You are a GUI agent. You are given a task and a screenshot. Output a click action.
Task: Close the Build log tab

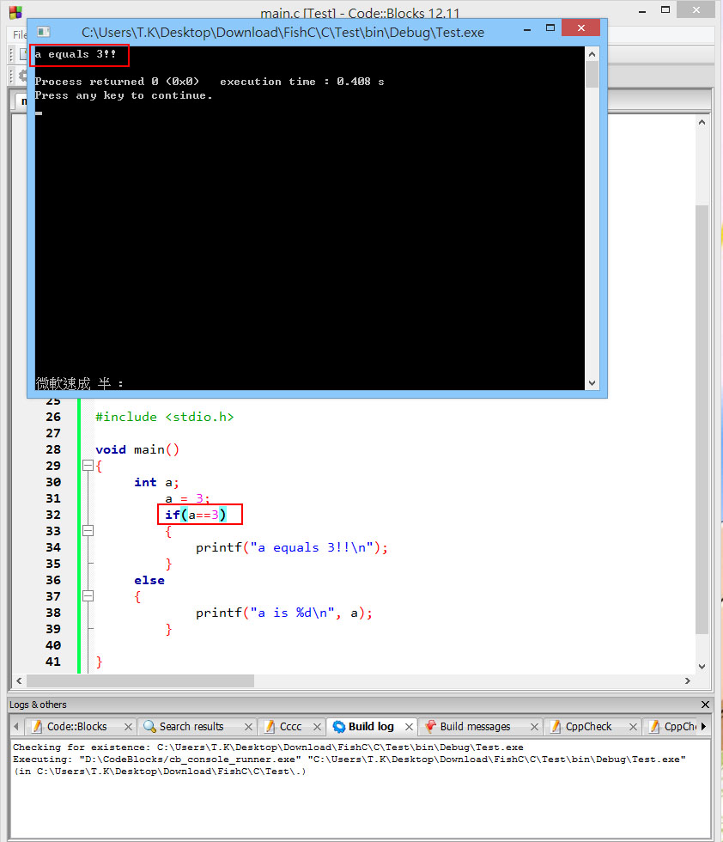click(x=409, y=727)
